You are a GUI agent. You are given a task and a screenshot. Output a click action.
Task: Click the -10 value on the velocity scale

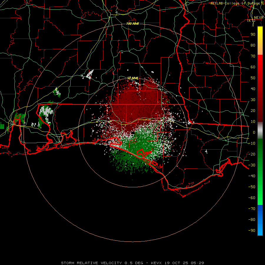[x=252, y=143]
